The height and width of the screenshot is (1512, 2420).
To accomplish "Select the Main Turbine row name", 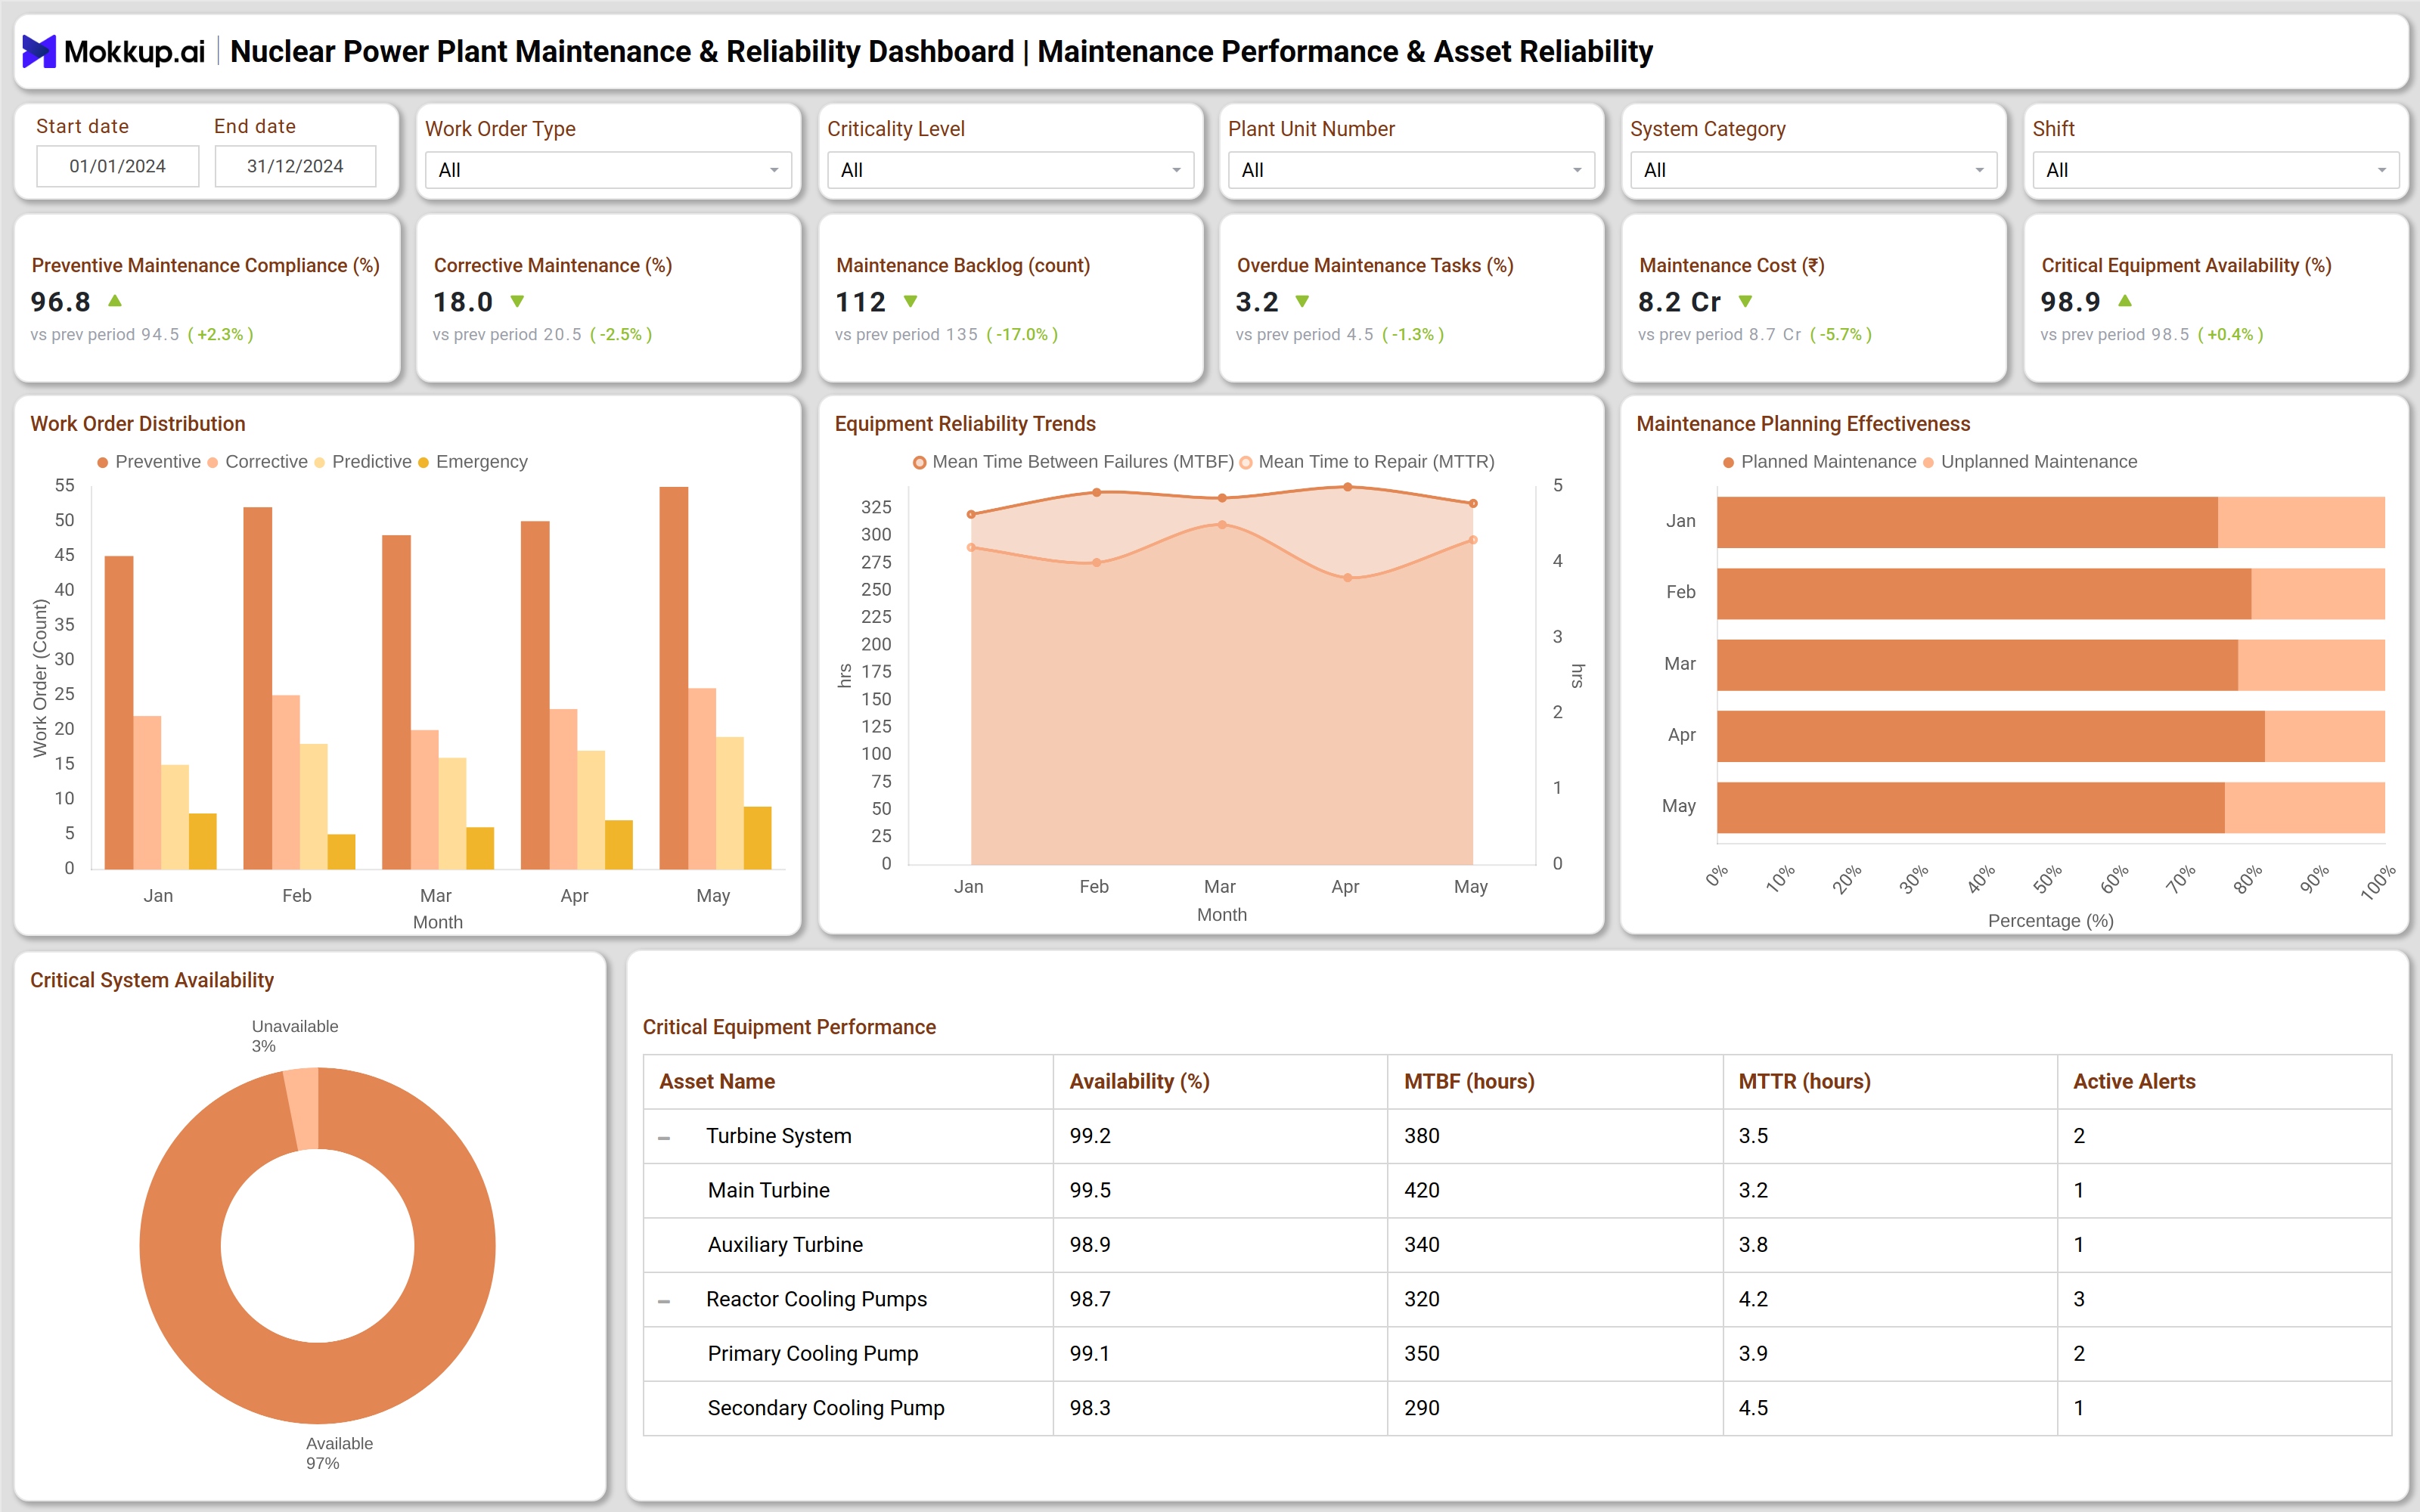I will pos(769,1190).
